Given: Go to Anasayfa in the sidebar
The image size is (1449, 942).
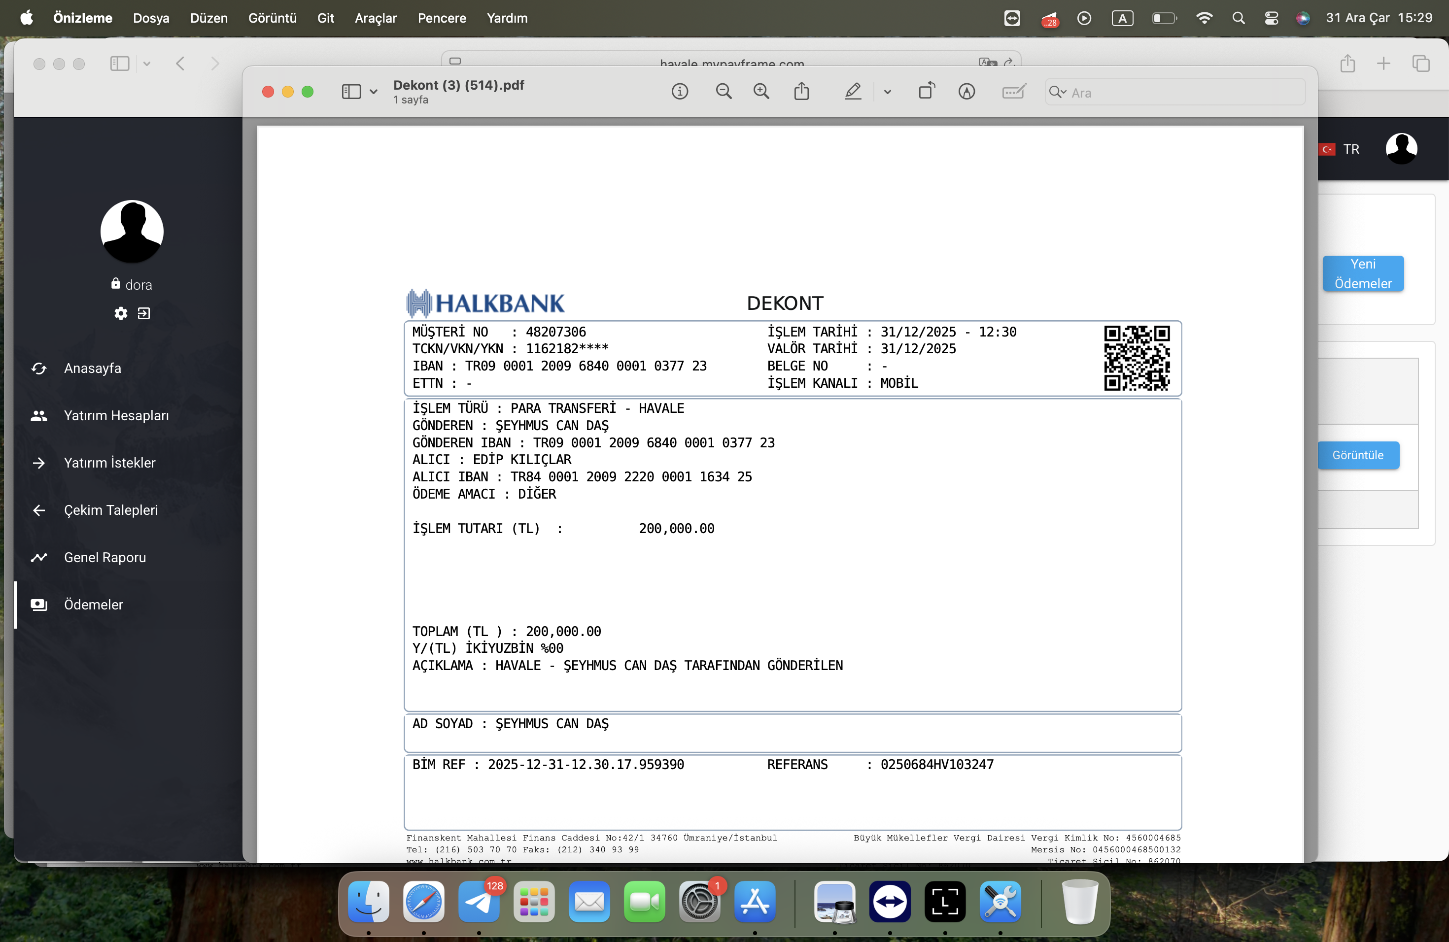Looking at the screenshot, I should (x=129, y=369).
